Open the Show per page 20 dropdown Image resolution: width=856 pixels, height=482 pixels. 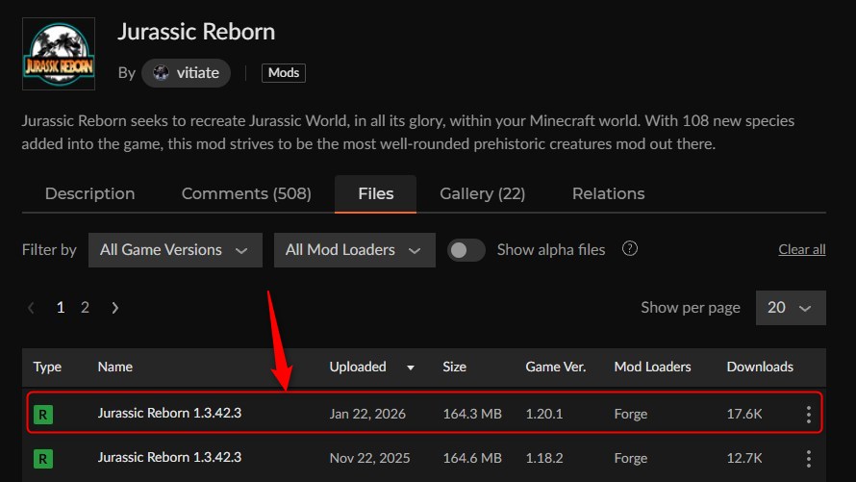pos(790,308)
